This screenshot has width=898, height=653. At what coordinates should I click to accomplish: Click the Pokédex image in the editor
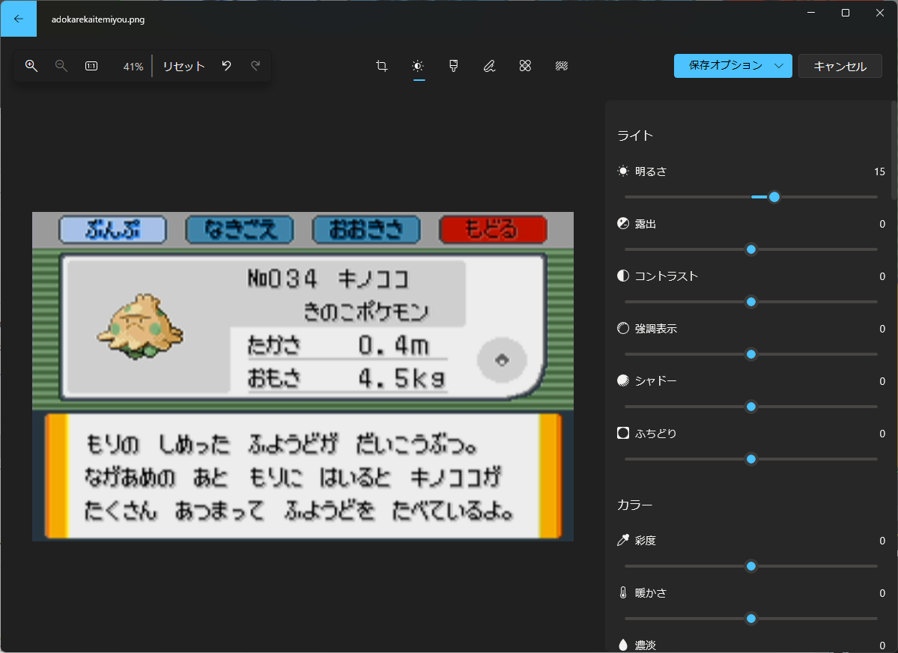pyautogui.click(x=303, y=377)
